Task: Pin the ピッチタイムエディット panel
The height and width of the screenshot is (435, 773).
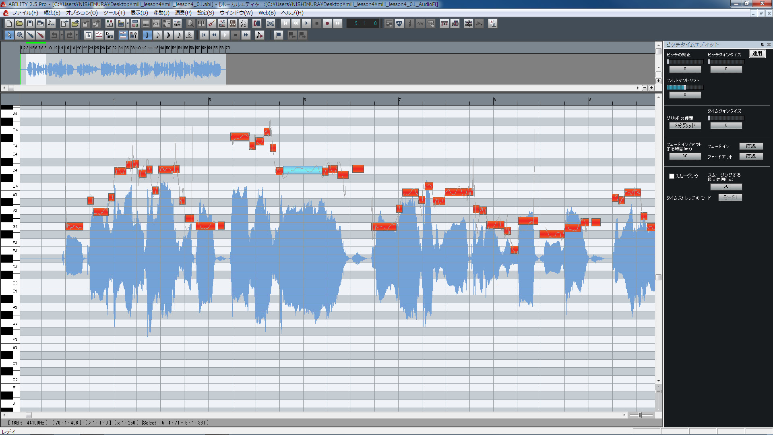Action: [x=762, y=44]
